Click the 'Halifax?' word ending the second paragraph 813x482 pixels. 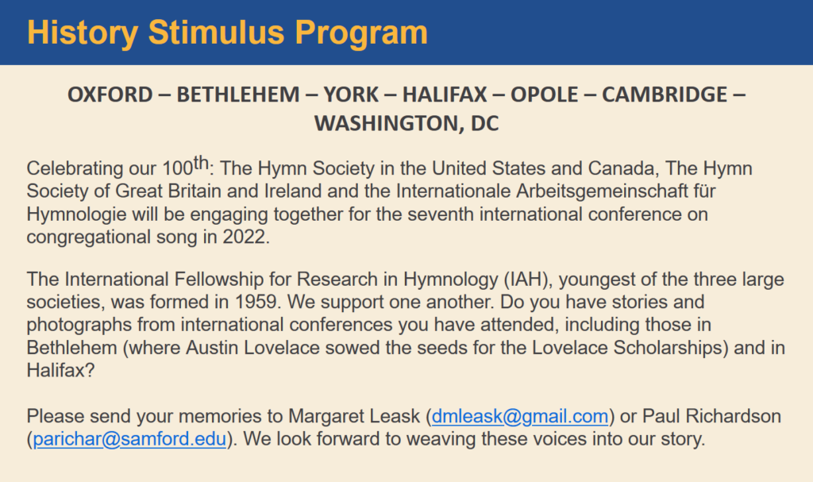point(60,371)
